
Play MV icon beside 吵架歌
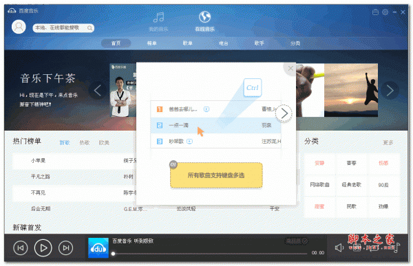click(x=190, y=142)
